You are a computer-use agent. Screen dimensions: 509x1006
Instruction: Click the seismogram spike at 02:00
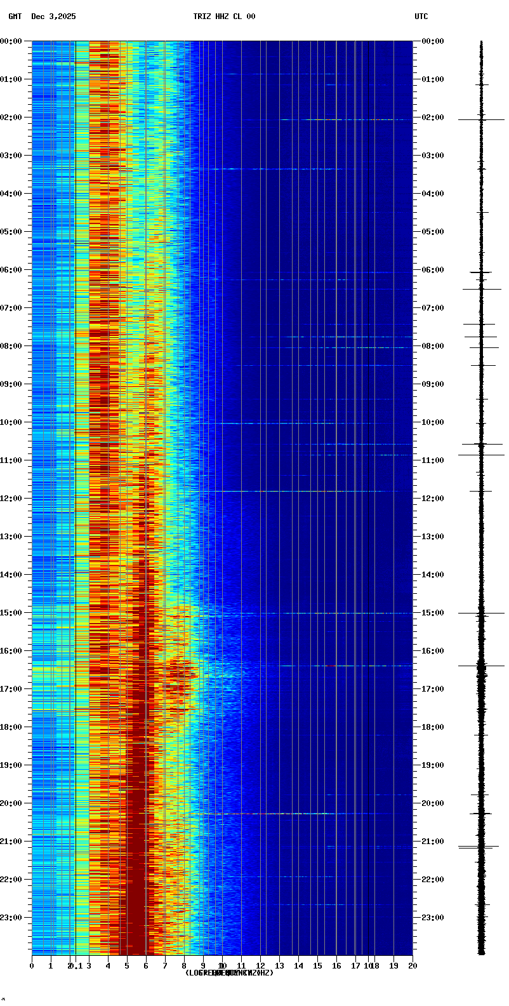point(481,119)
